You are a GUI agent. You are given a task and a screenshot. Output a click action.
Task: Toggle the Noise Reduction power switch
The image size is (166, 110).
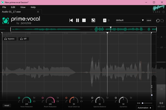pos(19,98)
